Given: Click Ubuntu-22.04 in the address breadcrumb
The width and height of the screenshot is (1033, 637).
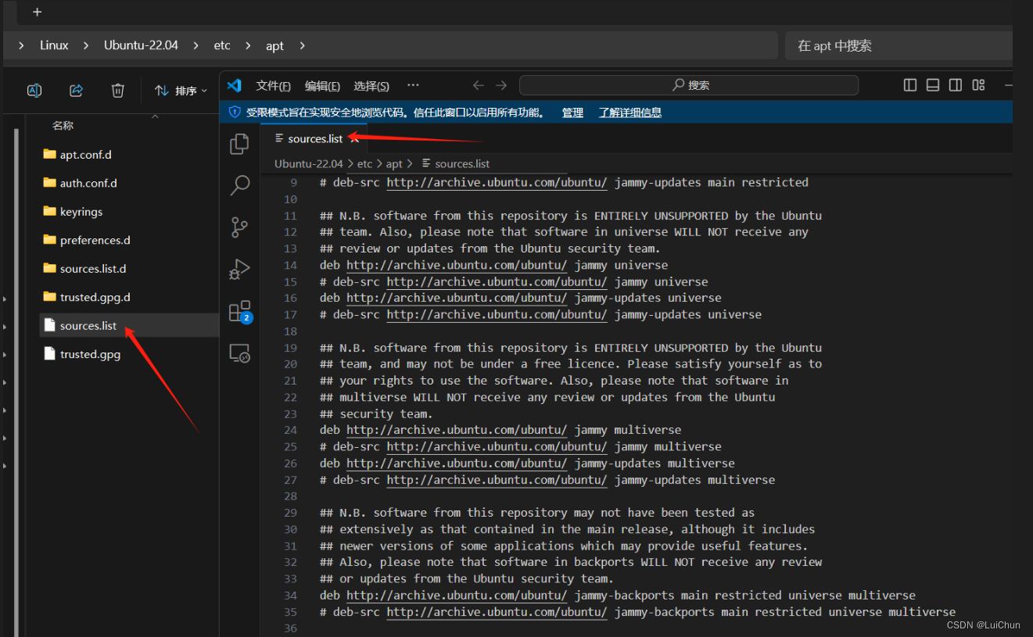Looking at the screenshot, I should tap(141, 45).
